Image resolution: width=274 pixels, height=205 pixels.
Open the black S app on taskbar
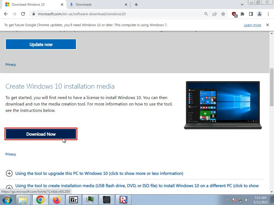(x=106, y=200)
